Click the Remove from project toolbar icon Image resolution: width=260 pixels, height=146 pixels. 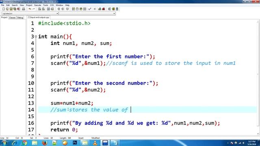(x=117, y=9)
